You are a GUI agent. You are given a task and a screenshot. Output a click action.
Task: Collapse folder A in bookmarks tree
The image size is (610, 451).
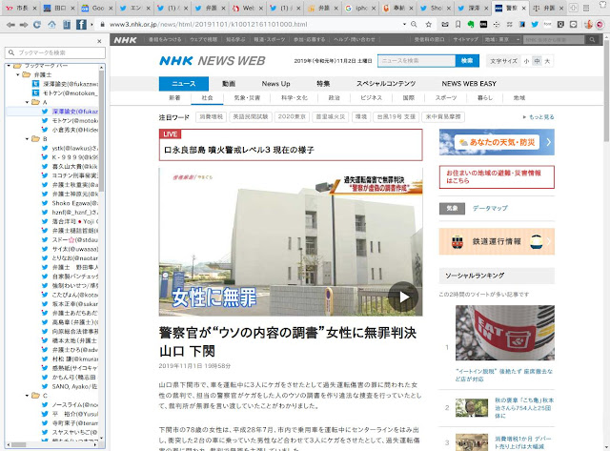(28, 102)
